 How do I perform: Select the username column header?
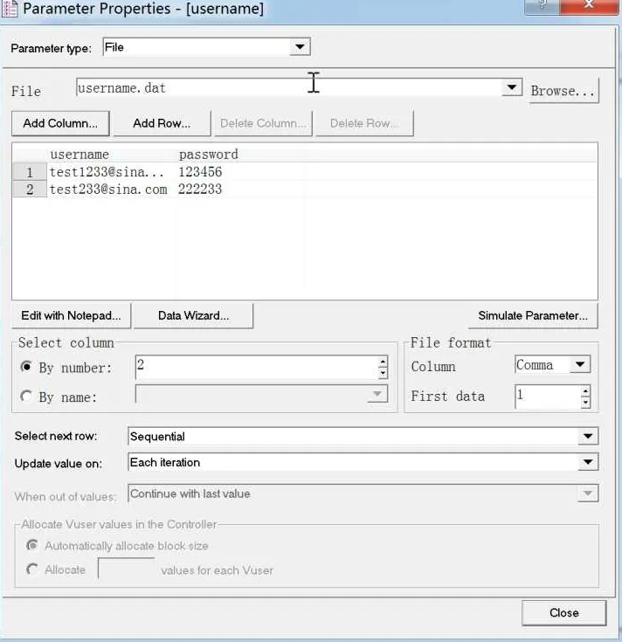(x=79, y=155)
